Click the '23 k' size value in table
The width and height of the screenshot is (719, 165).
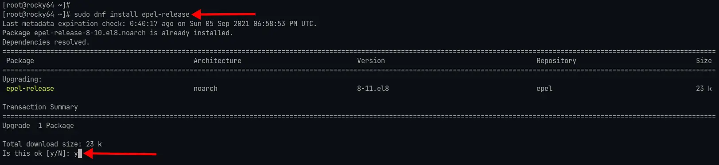tap(704, 89)
